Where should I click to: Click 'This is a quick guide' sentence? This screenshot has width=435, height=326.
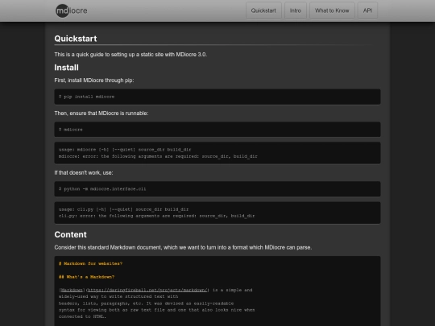pyautogui.click(x=130, y=55)
